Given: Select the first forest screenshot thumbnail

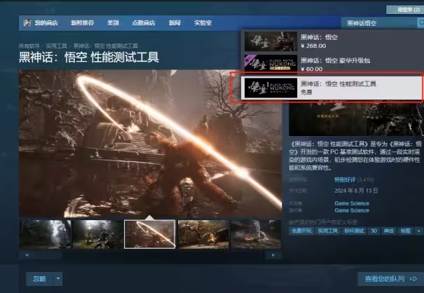Looking at the screenshot, I should click(46, 234).
